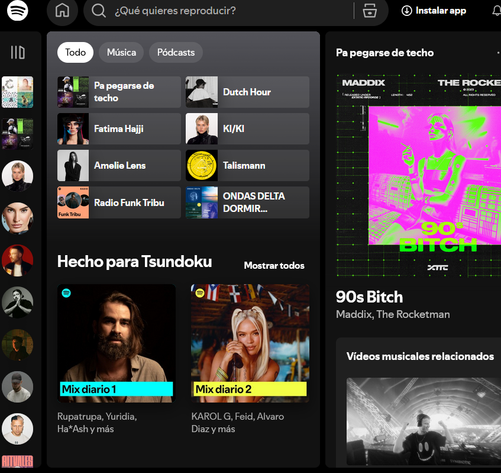Open the artist link Maddix
501x473 pixels.
pyautogui.click(x=354, y=314)
